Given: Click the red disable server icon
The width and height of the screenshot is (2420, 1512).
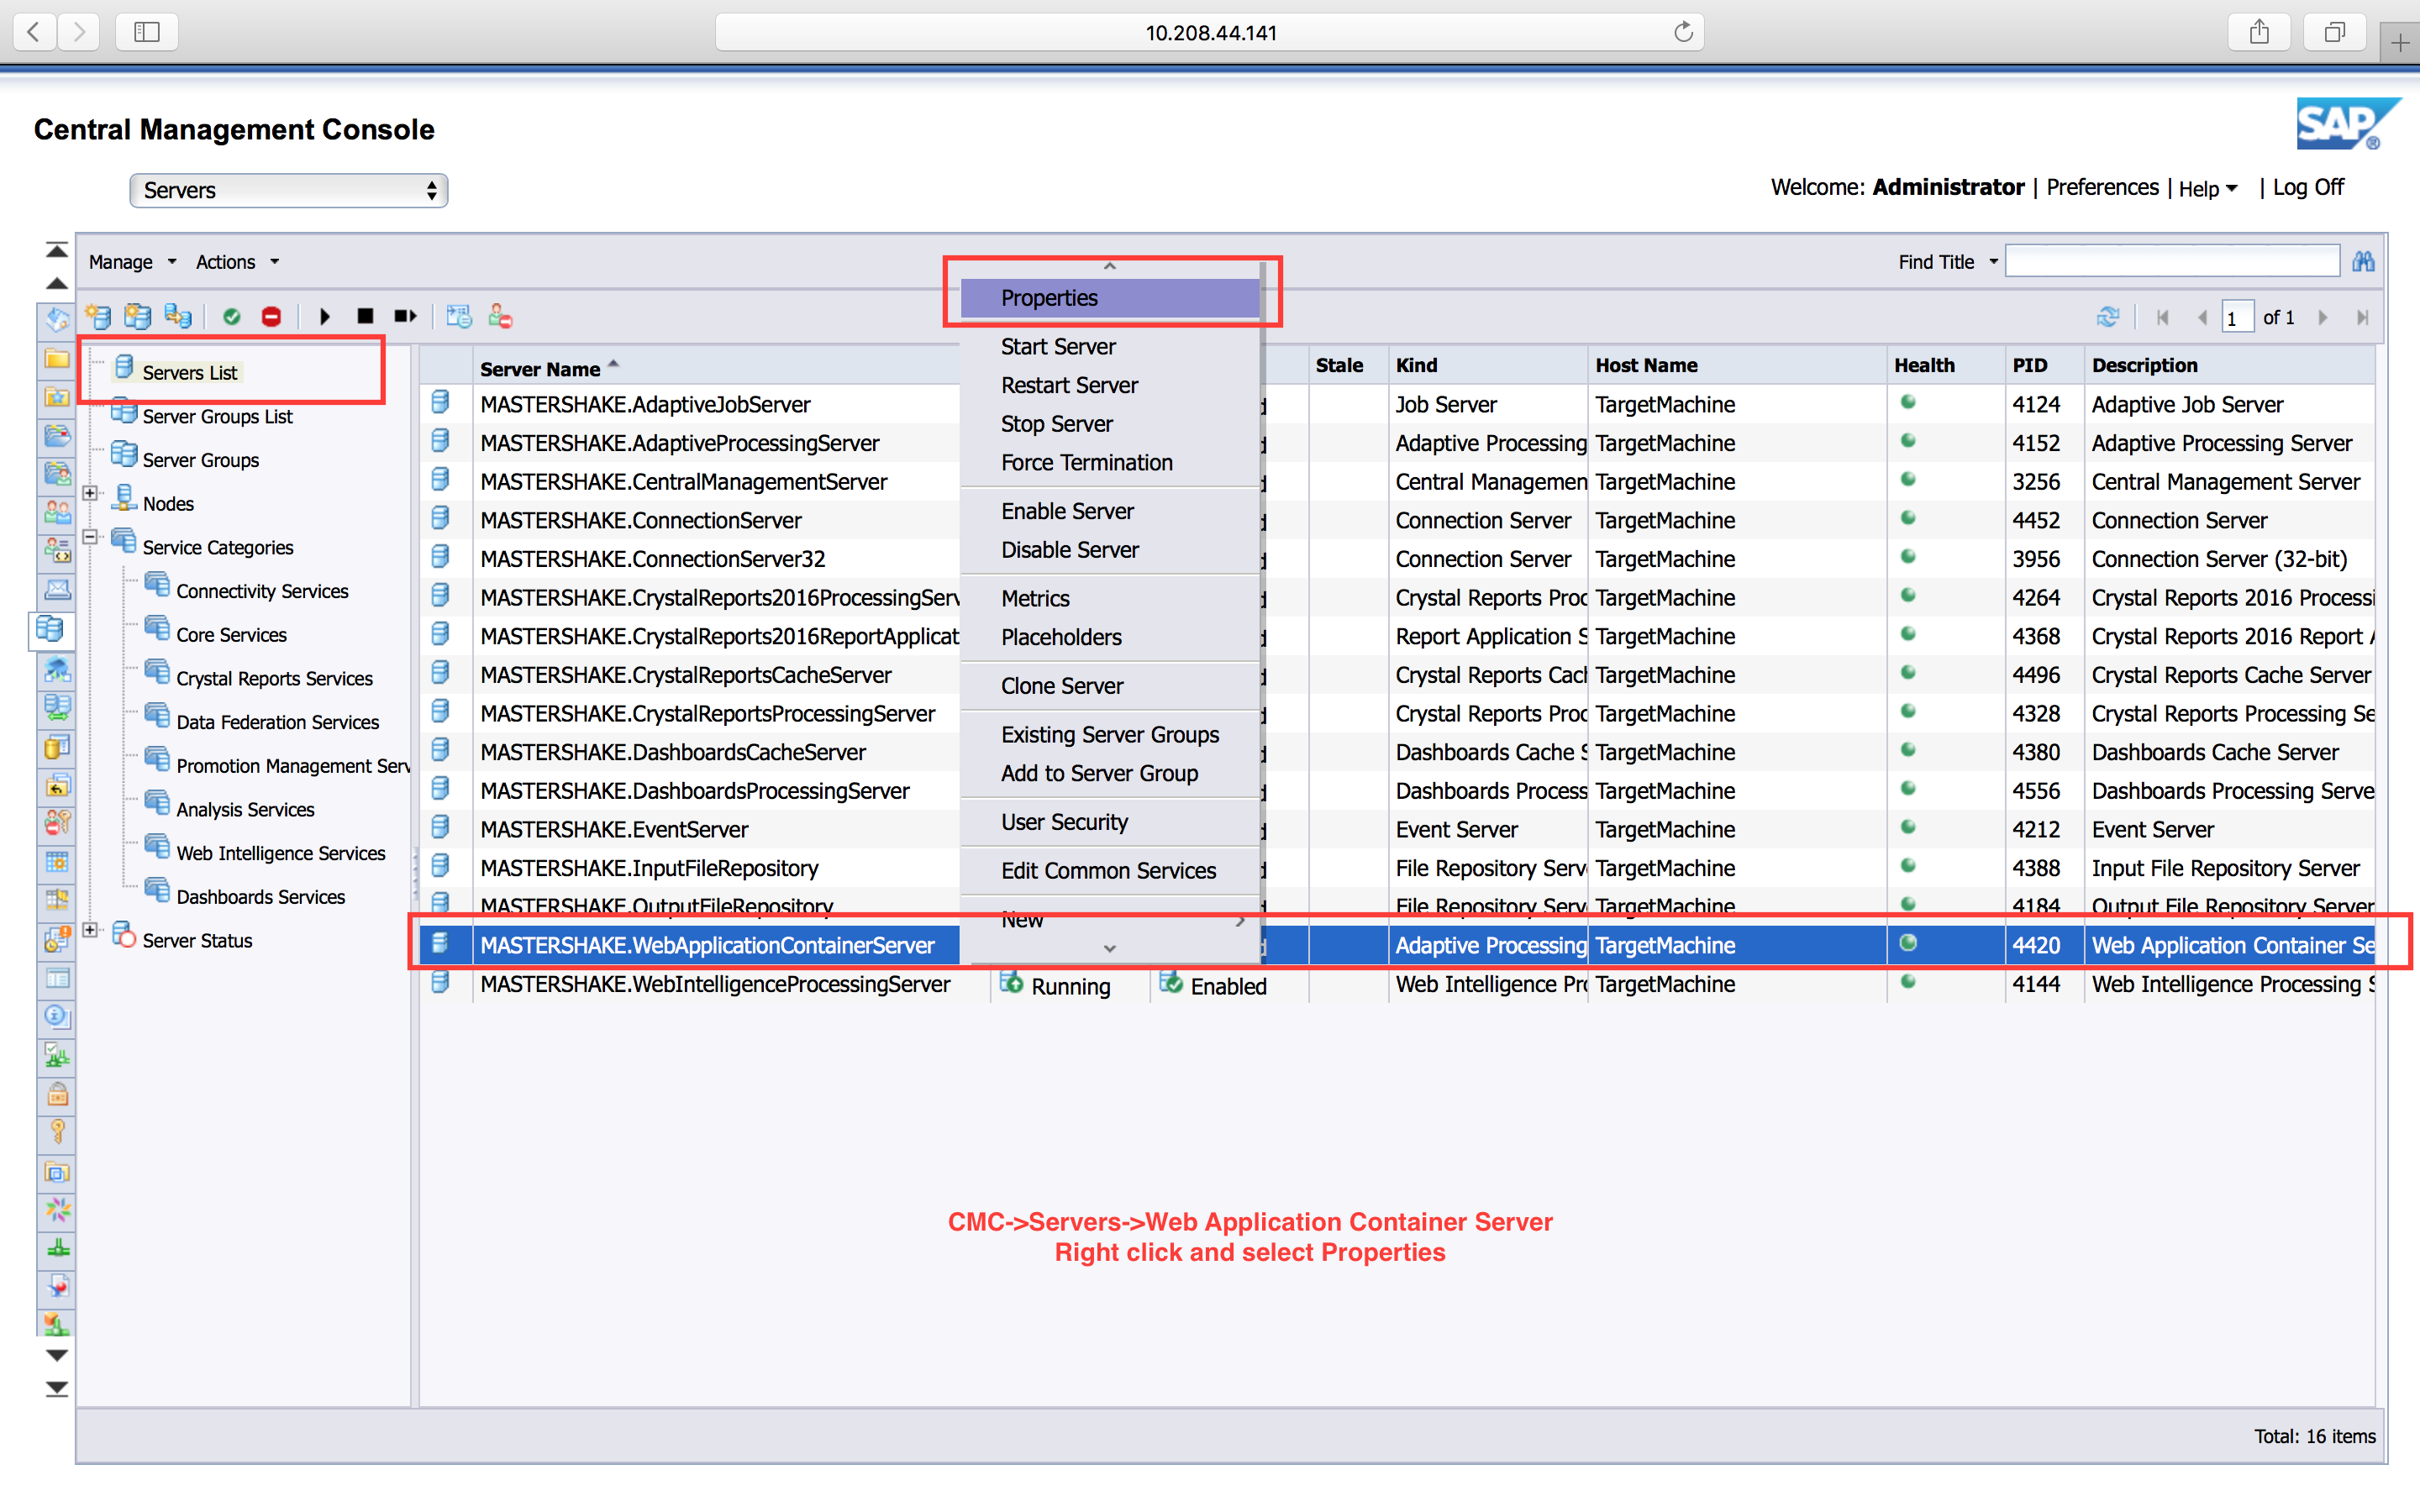Looking at the screenshot, I should pyautogui.click(x=271, y=317).
